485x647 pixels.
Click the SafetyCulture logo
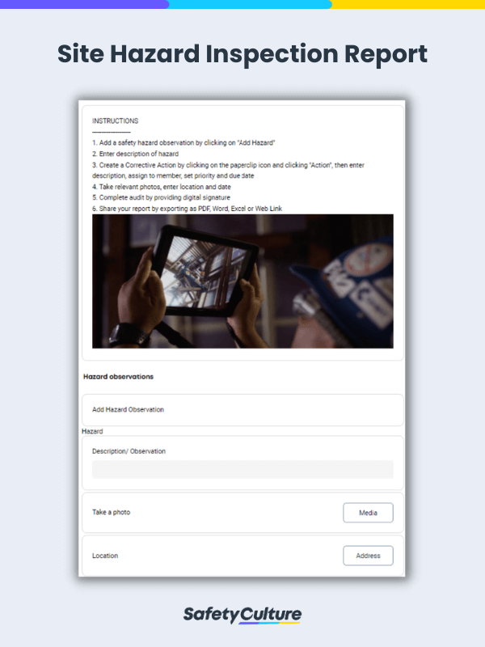click(x=242, y=615)
